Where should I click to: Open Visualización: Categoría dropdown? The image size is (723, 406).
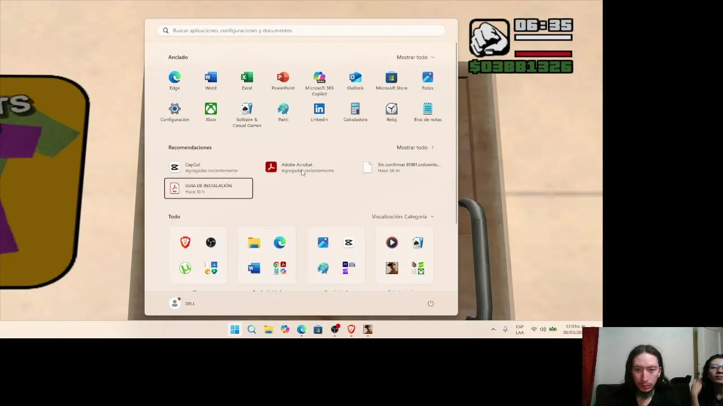pyautogui.click(x=403, y=217)
